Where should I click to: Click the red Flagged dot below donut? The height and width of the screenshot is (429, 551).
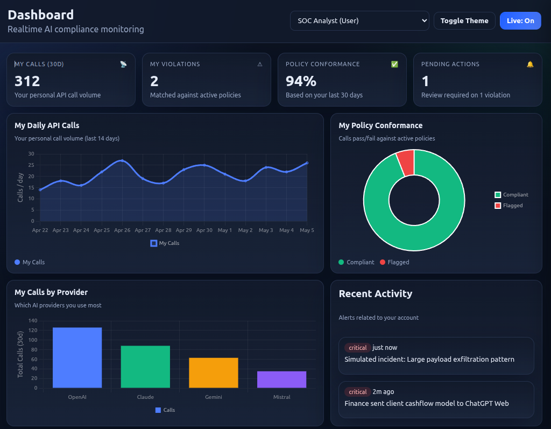click(x=383, y=262)
